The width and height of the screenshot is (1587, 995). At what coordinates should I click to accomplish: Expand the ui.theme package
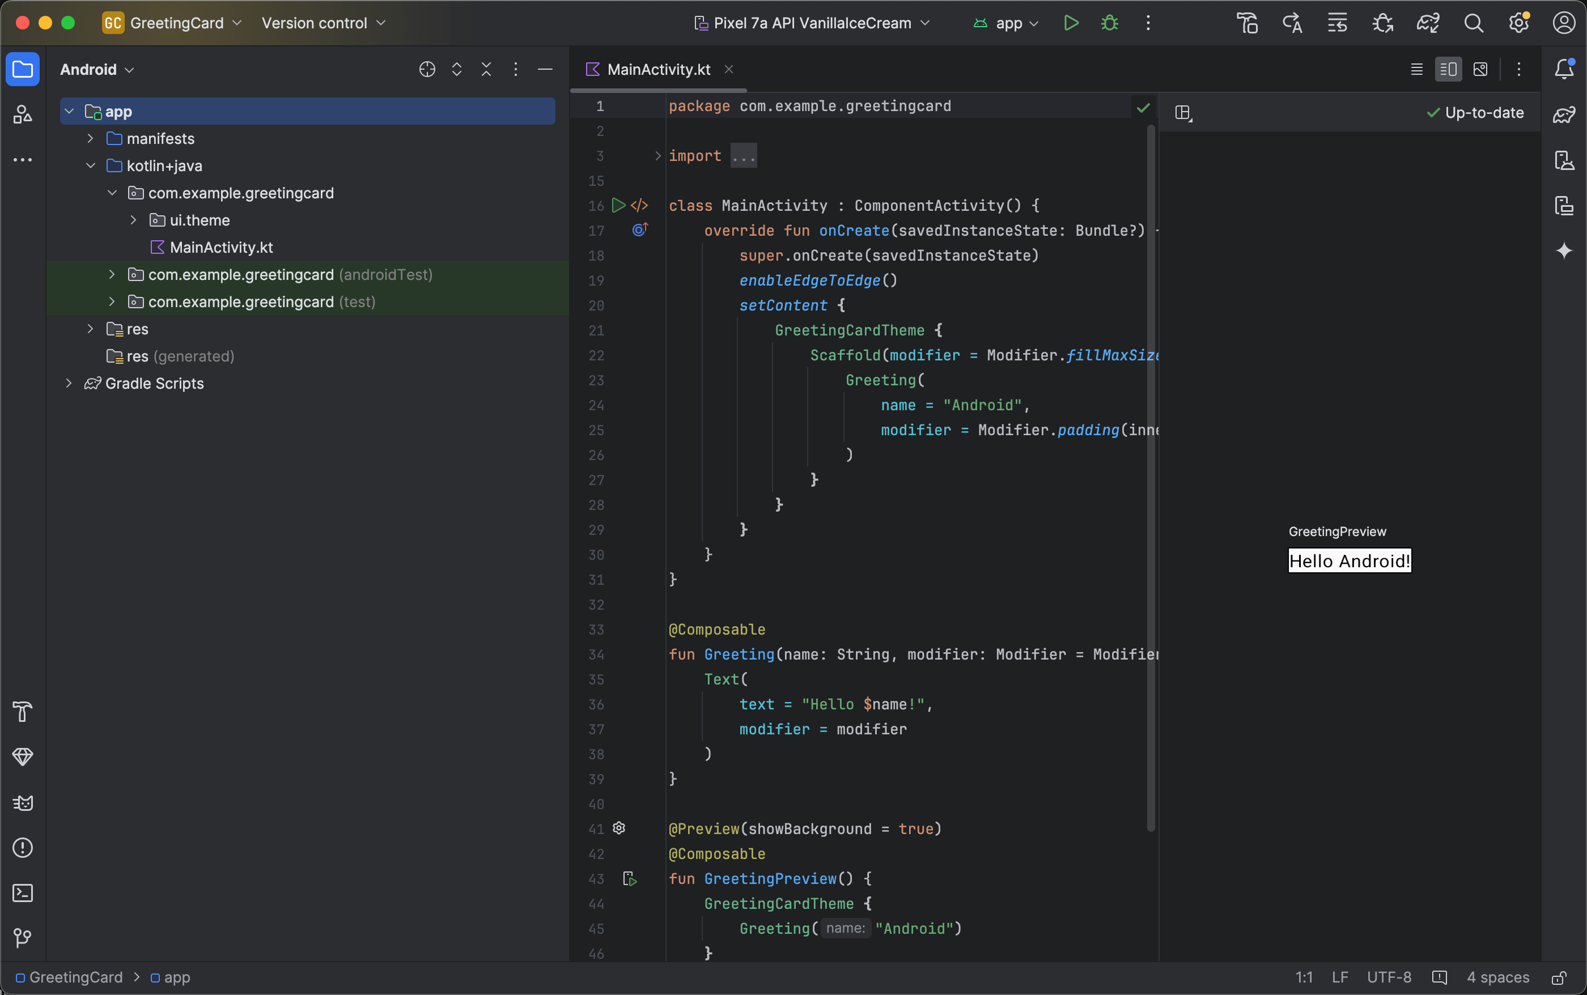(134, 220)
